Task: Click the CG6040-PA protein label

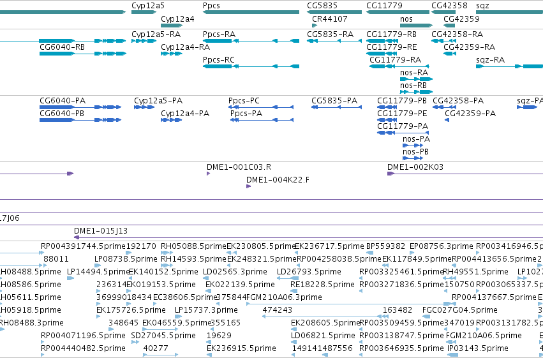Action: point(63,101)
